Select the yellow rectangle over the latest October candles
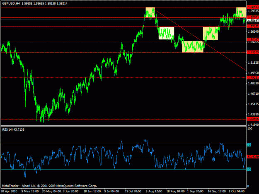 coord(241,12)
